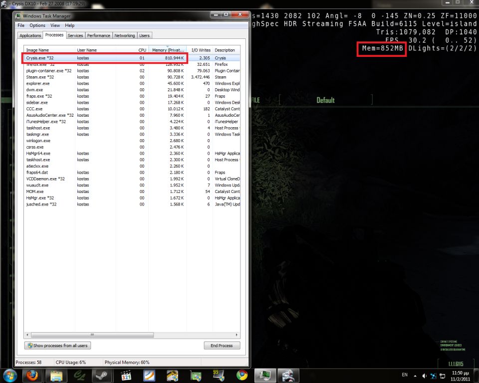
Task: Select the taskmgr.exe process row
Action: click(x=132, y=134)
